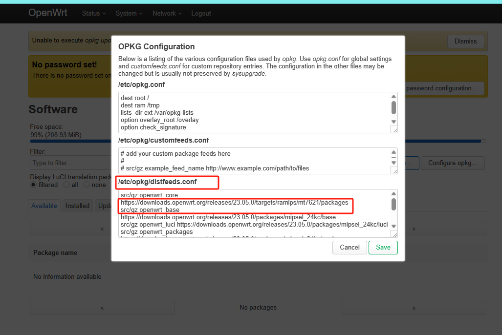Click scroll-up arrow of distfeeds.conf textarea
This screenshot has height=335, width=502.
click(394, 193)
